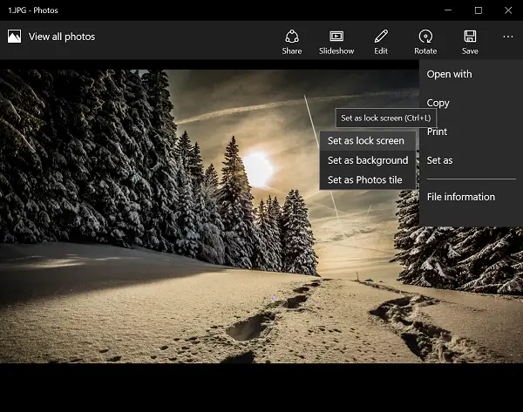Screen dimensions: 523x412
Task: Maximize the Photos window
Action: pyautogui.click(x=479, y=10)
